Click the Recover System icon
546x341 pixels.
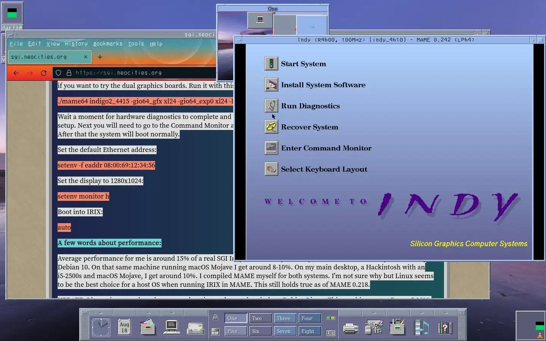[x=271, y=127]
